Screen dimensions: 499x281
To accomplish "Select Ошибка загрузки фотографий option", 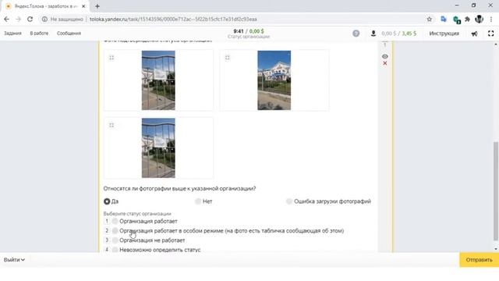I will [x=289, y=201].
